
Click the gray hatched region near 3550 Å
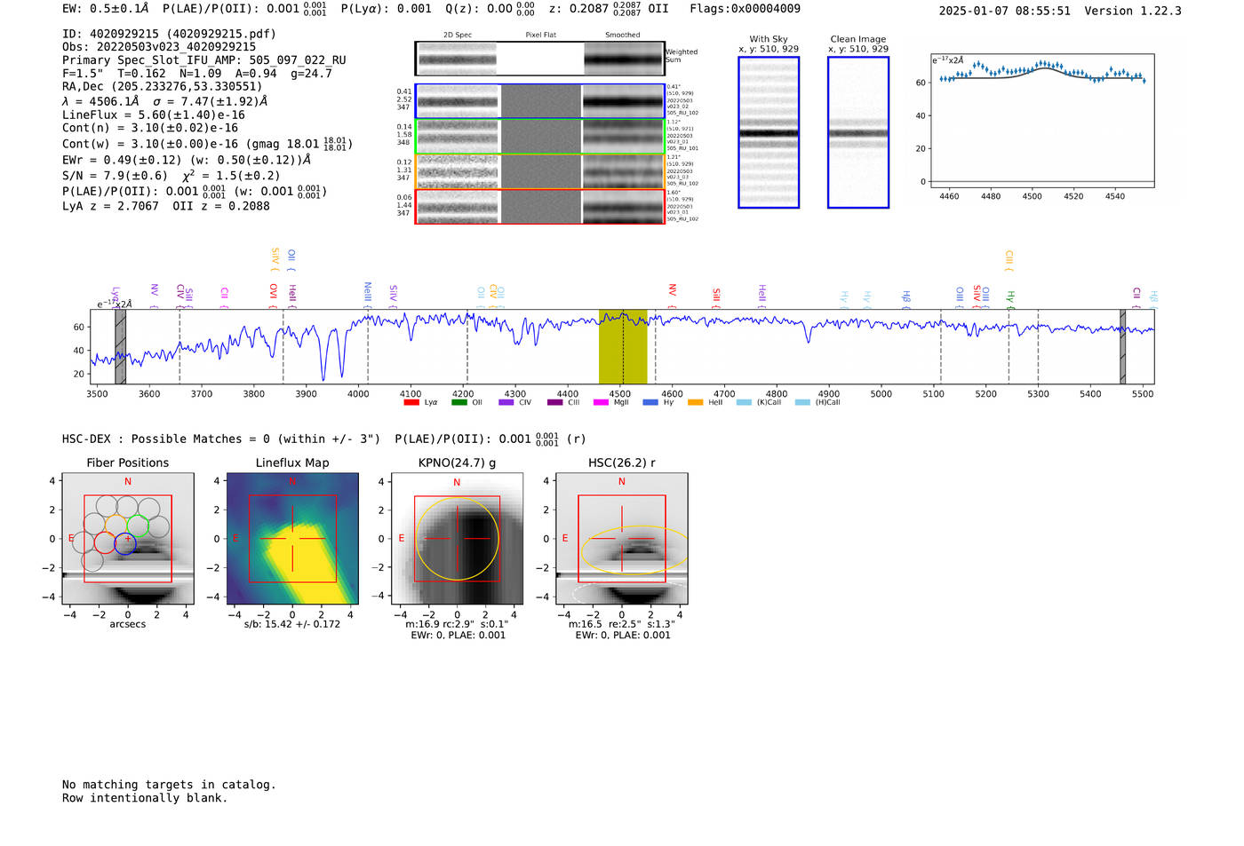coord(120,347)
